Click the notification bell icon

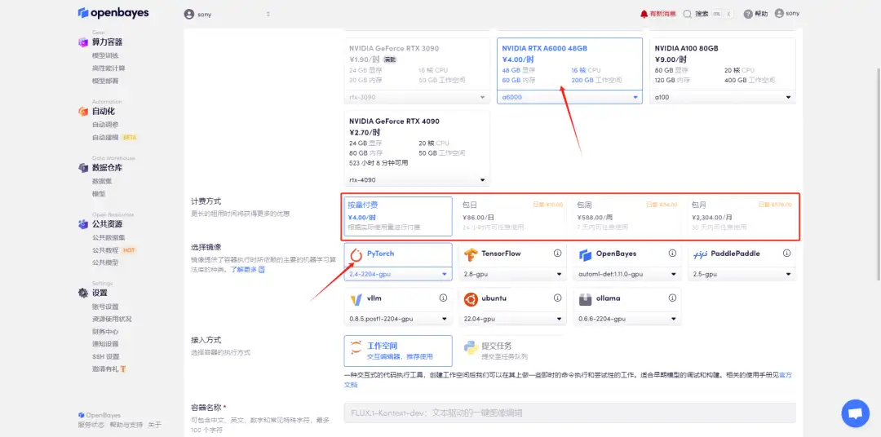coord(644,14)
